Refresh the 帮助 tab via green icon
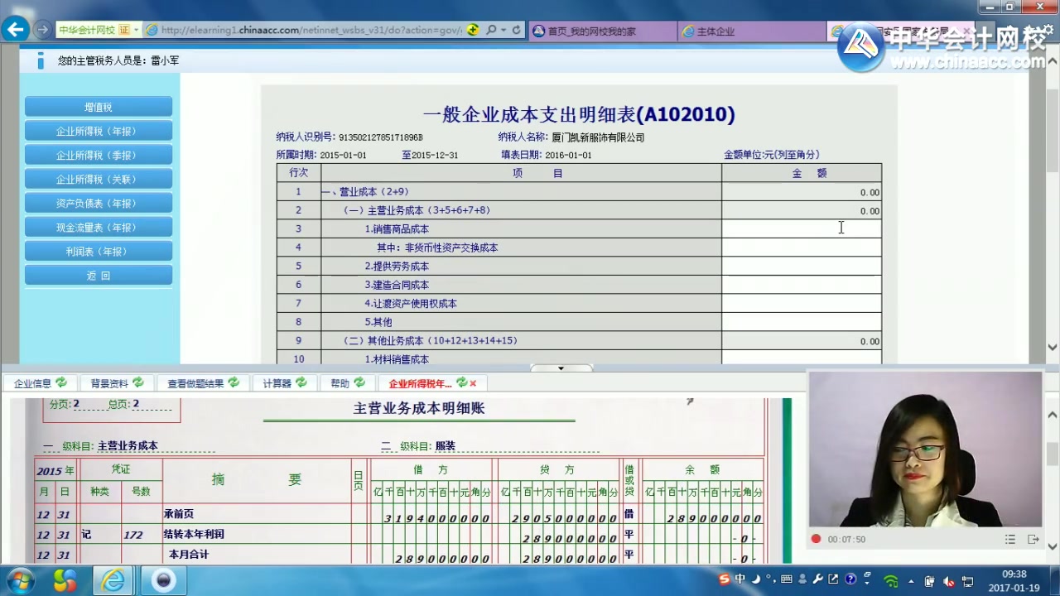 click(x=359, y=382)
